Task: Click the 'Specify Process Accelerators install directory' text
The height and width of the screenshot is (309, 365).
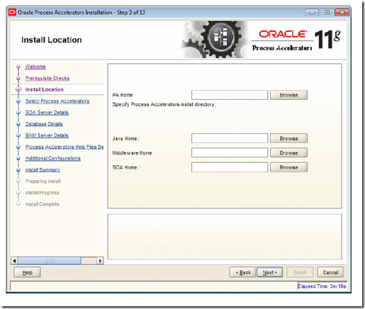Action: coord(164,104)
